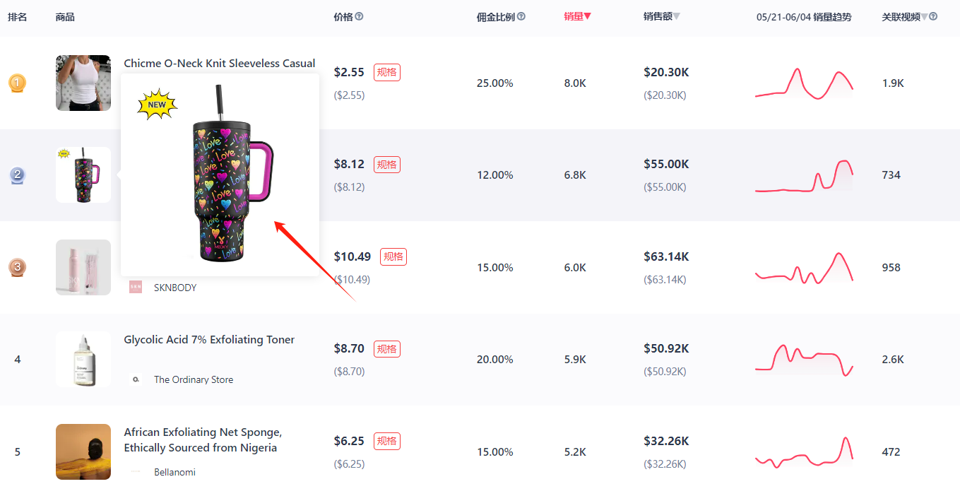The width and height of the screenshot is (960, 496).
Task: Sort by related videos arrow
Action: [924, 16]
